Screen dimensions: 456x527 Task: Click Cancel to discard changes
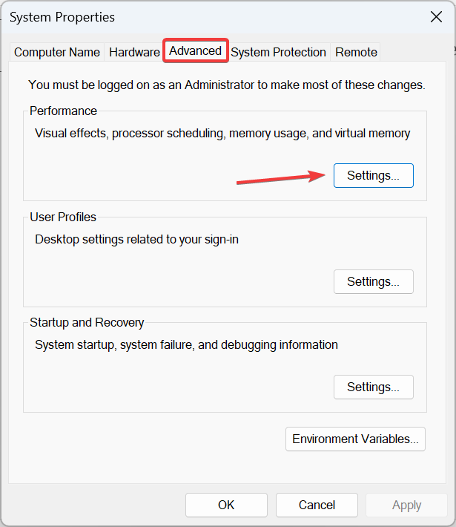tap(317, 505)
